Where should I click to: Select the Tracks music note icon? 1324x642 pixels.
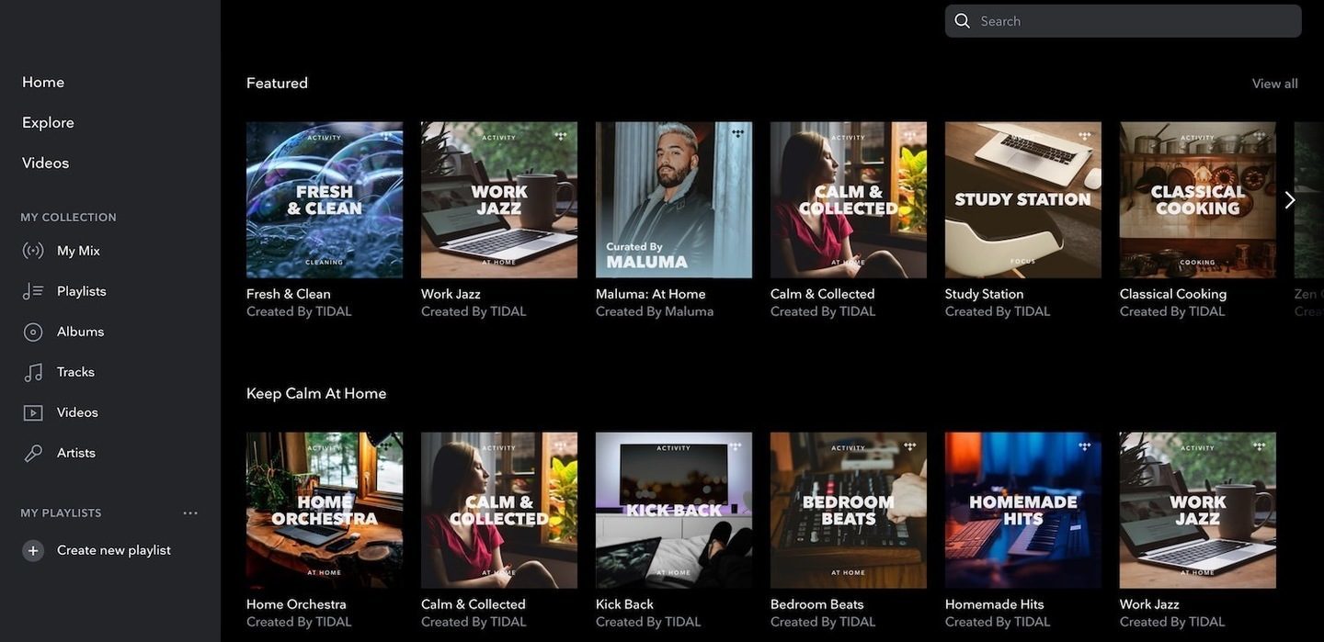tap(33, 372)
